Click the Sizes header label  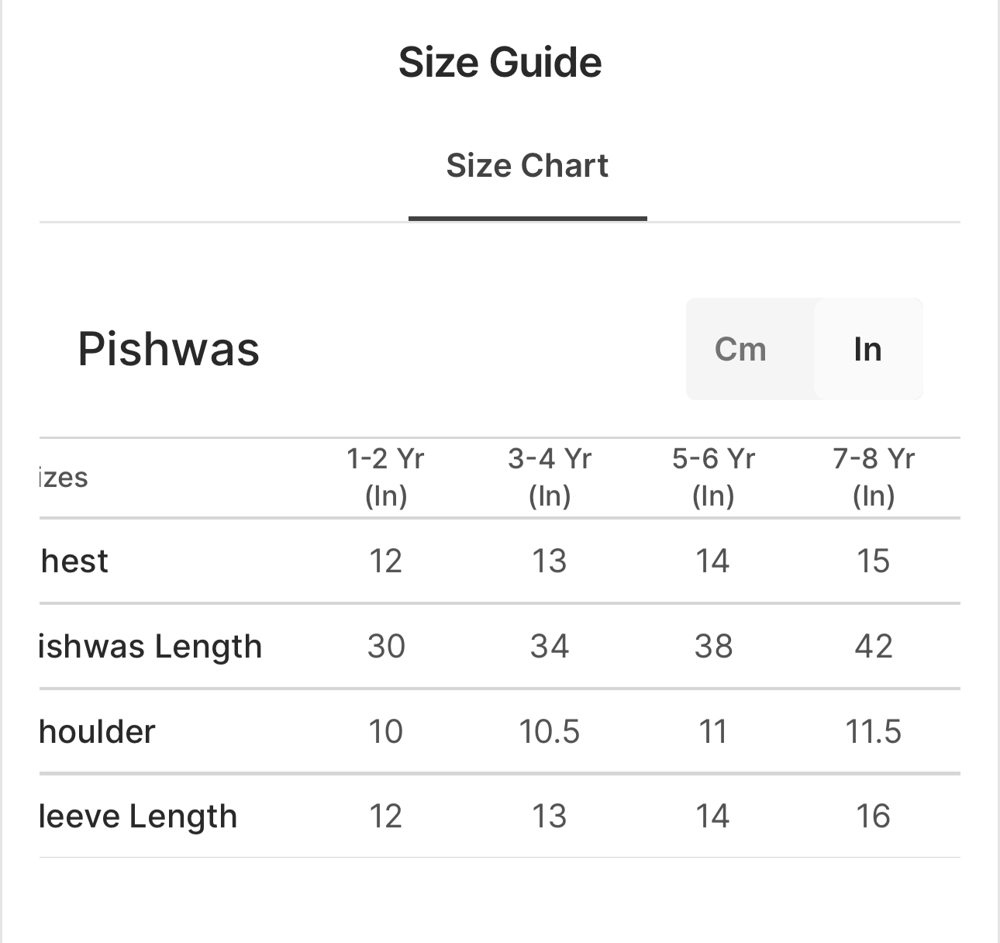click(64, 478)
